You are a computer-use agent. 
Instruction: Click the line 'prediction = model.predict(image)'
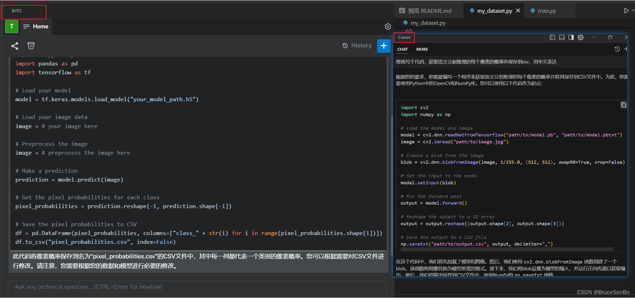(x=69, y=180)
